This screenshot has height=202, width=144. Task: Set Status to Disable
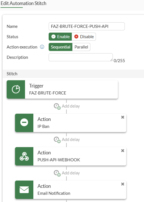[x=84, y=36]
